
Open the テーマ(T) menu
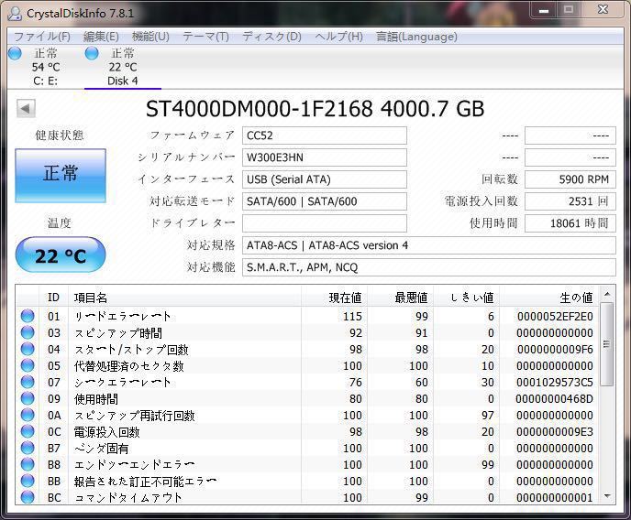tap(205, 37)
